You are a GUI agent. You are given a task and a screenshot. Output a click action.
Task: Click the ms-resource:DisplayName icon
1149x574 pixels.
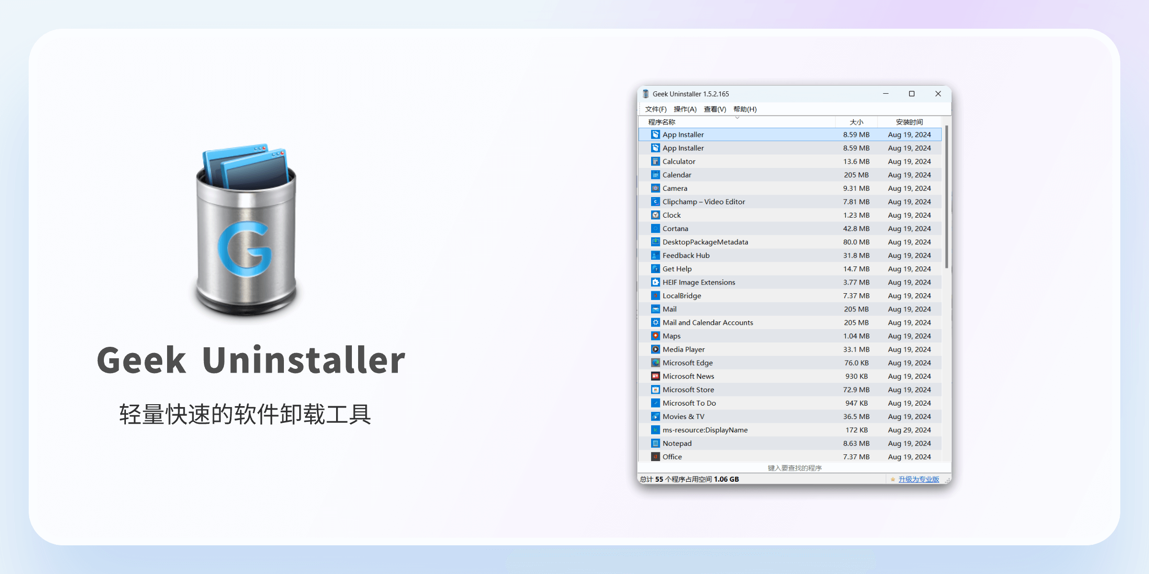tap(655, 430)
